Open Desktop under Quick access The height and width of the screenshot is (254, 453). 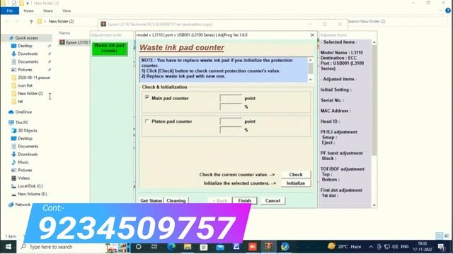25,46
